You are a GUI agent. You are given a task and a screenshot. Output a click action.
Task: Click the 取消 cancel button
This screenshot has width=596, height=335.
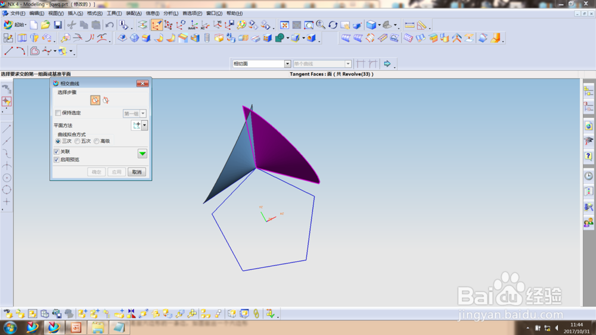[137, 172]
